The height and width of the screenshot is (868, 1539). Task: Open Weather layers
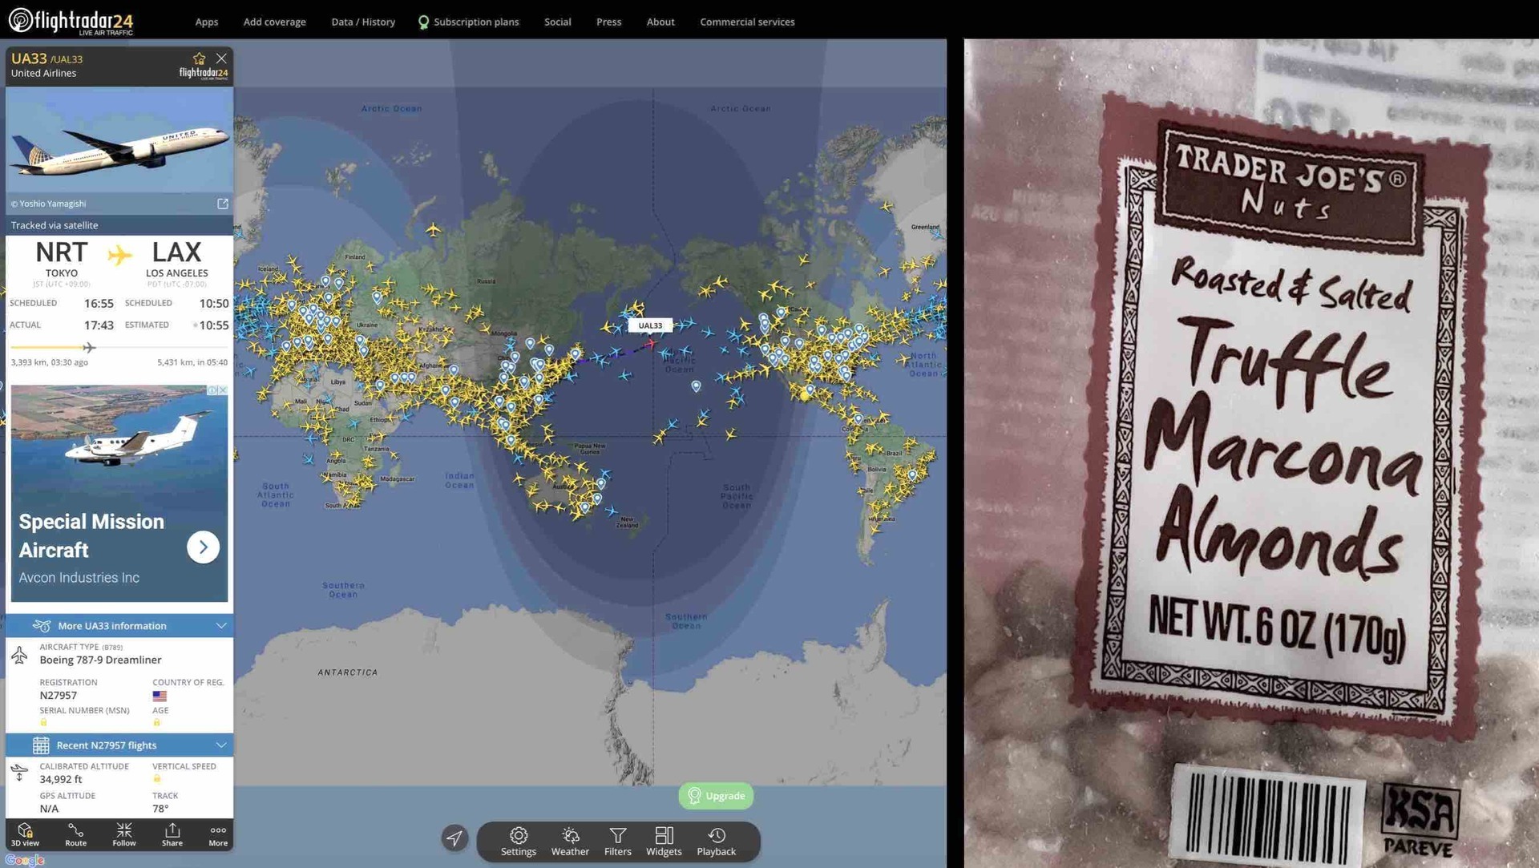(x=570, y=842)
